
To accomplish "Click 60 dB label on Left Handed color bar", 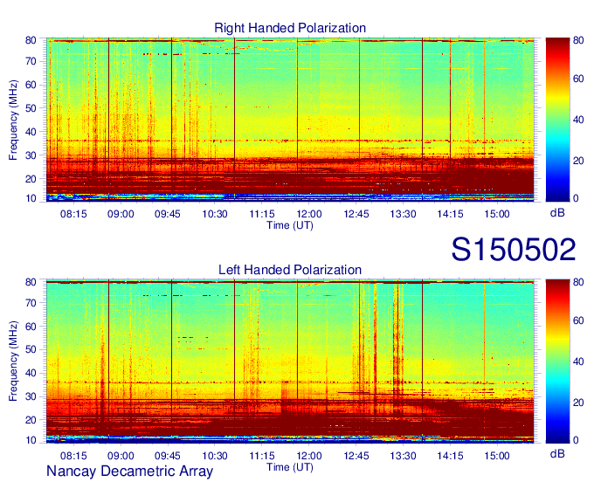I will click(578, 320).
